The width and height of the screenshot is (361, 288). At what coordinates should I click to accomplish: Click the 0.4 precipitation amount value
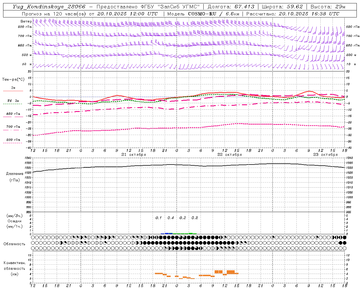coord(171,218)
